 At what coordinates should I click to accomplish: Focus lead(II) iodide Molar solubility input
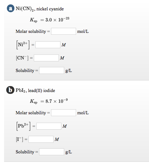click(x=64, y=113)
